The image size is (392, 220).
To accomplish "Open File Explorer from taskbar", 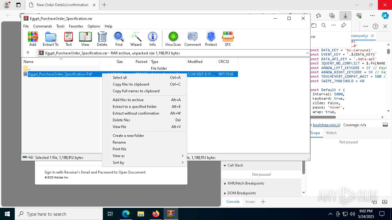I will coord(141,214).
